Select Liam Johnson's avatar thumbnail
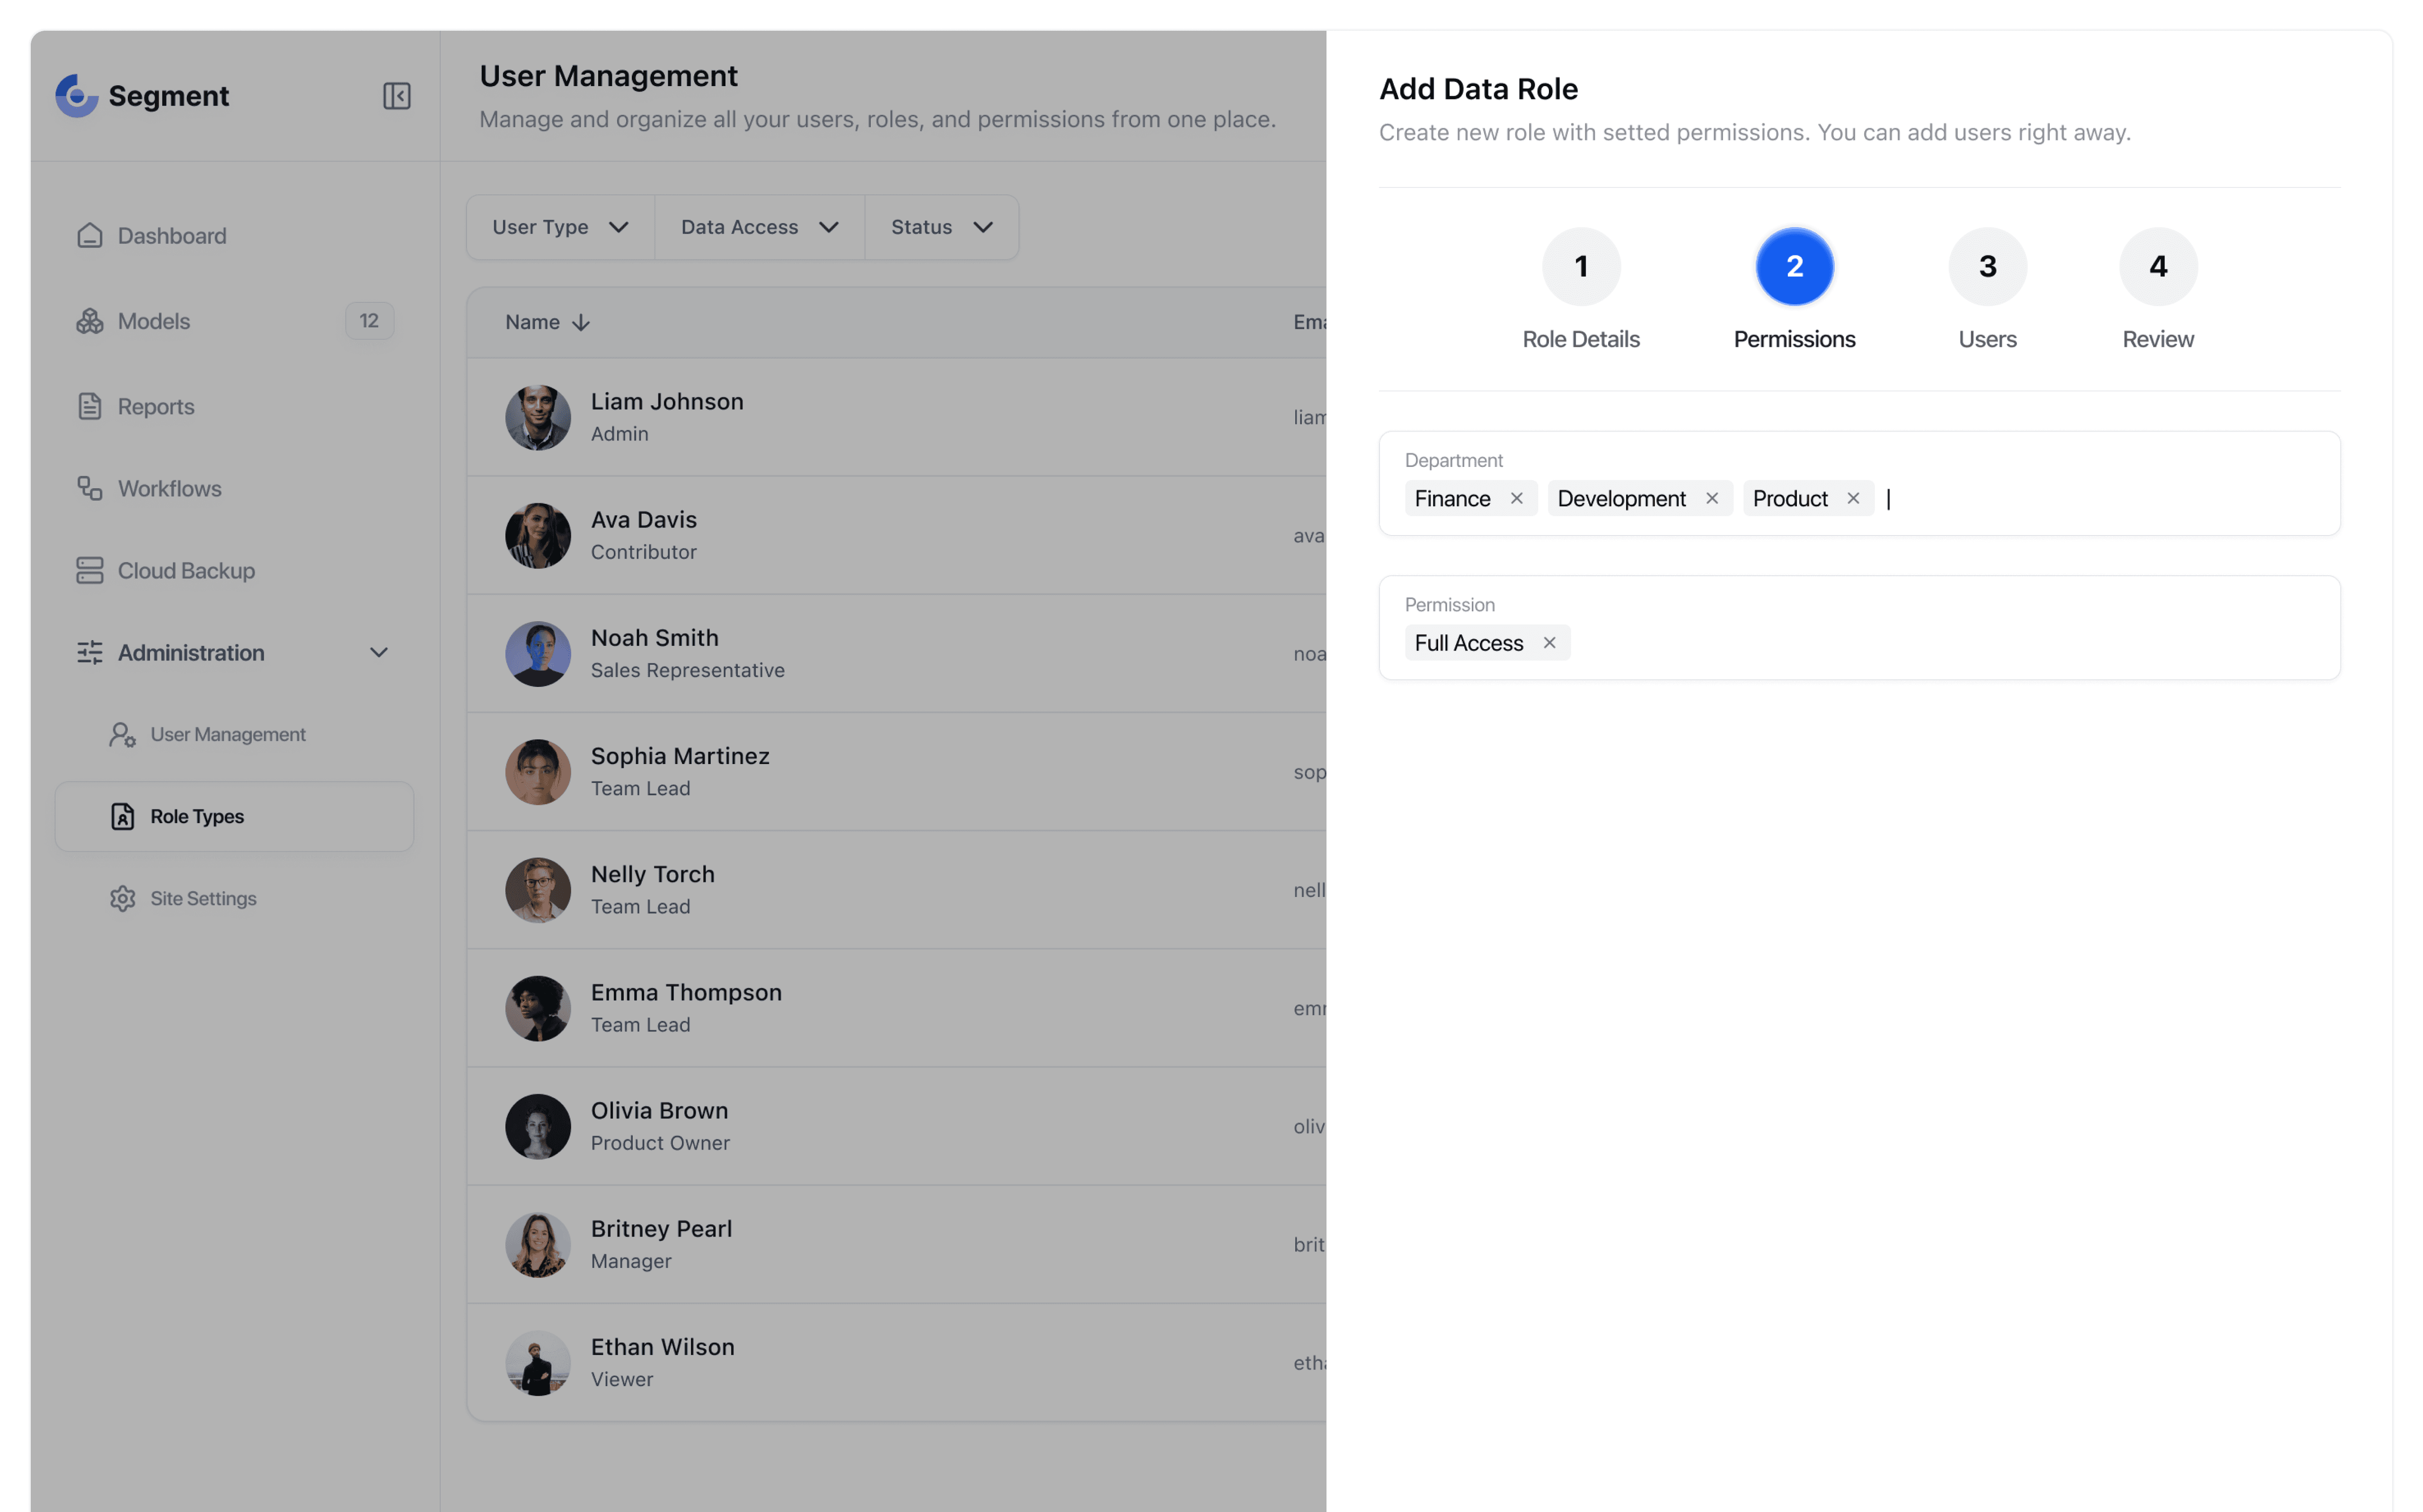The height and width of the screenshot is (1512, 2423). [x=537, y=418]
